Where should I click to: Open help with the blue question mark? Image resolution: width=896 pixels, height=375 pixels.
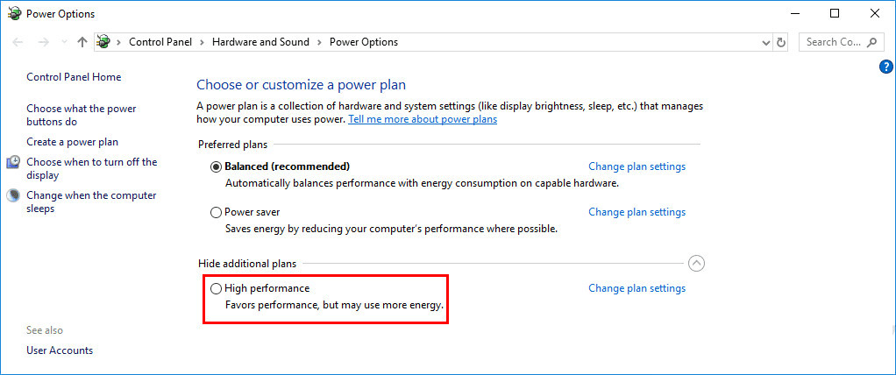click(x=885, y=67)
